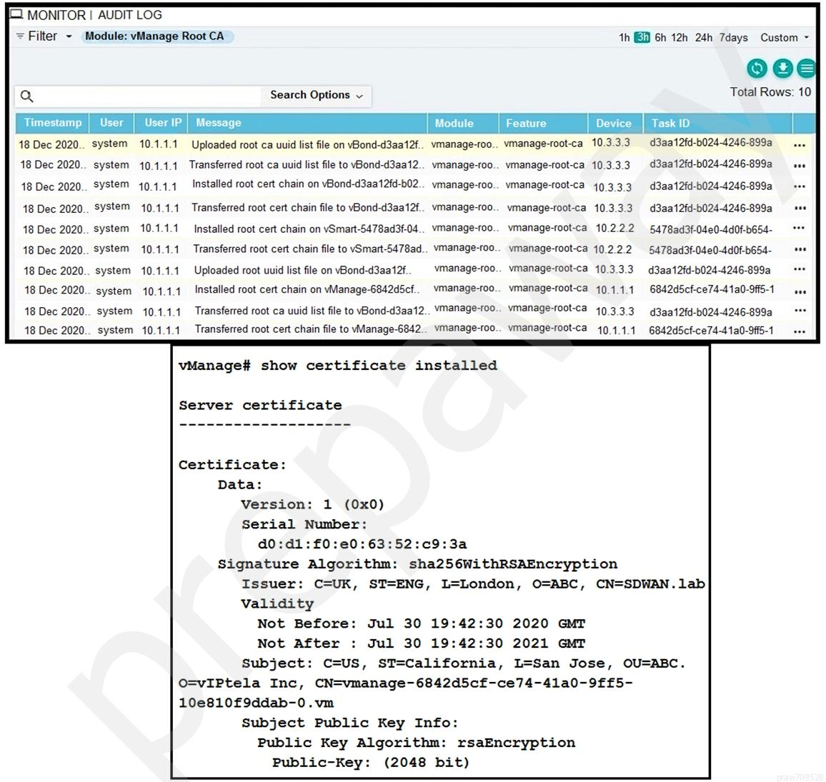This screenshot has height=782, width=826.
Task: Click the Module: vManage Root CA filter tag
Action: click(155, 36)
